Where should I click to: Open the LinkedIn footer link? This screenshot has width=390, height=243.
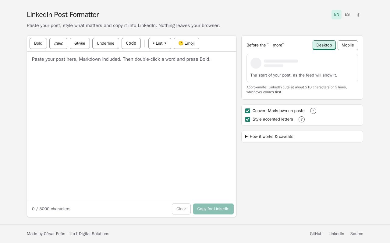tap(336, 234)
